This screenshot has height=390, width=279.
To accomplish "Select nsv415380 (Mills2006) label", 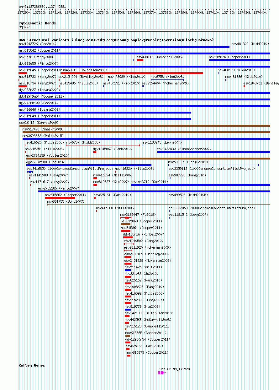I will tap(116, 208).
